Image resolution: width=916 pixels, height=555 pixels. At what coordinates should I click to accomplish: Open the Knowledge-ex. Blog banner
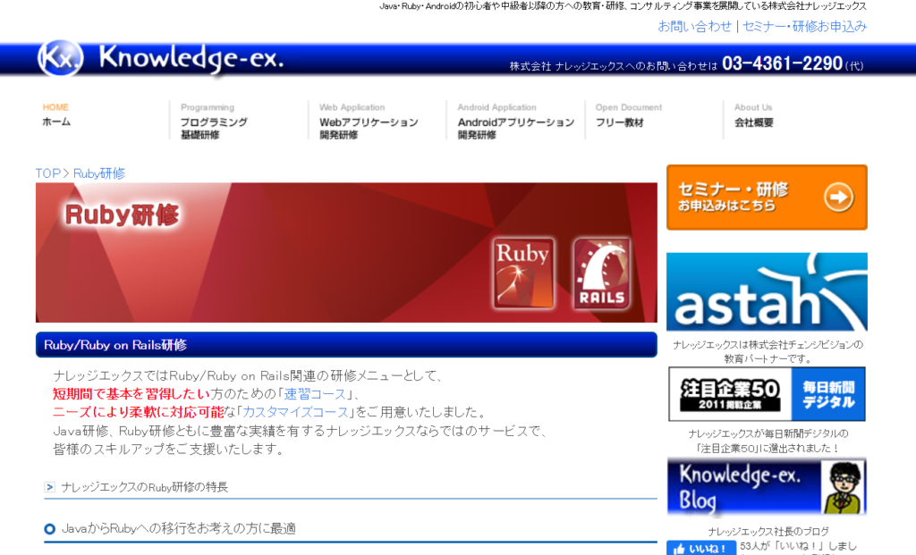coord(767,487)
